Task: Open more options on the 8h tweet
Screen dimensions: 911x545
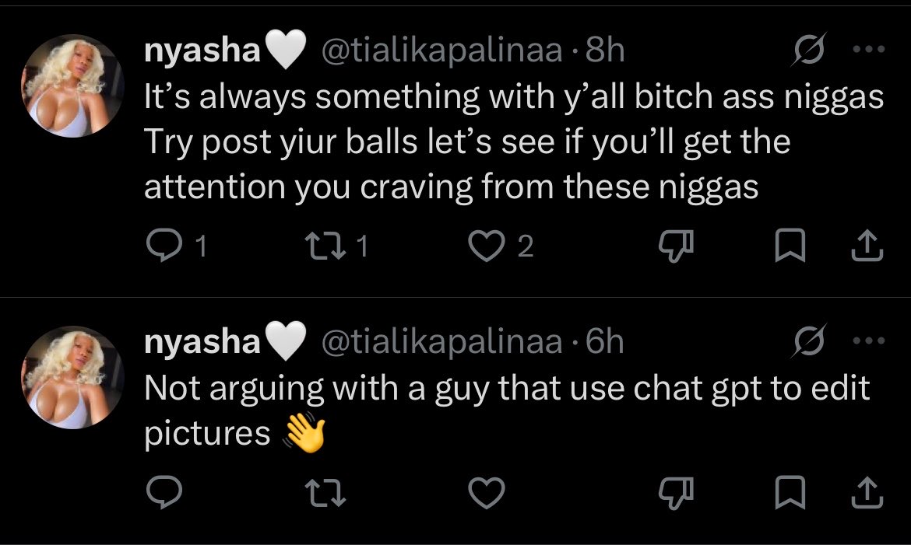Action: 869,49
